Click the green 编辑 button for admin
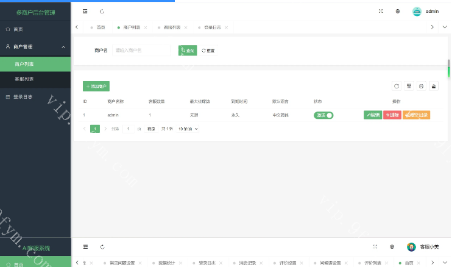The height and width of the screenshot is (267, 452). [x=373, y=115]
